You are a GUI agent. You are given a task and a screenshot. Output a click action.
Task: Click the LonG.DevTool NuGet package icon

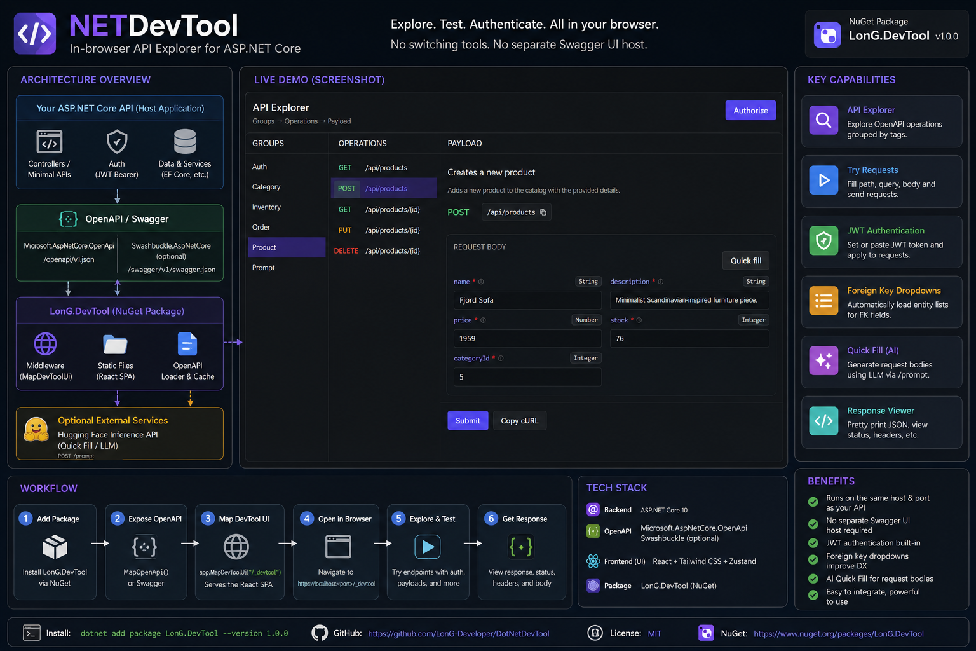click(x=827, y=34)
